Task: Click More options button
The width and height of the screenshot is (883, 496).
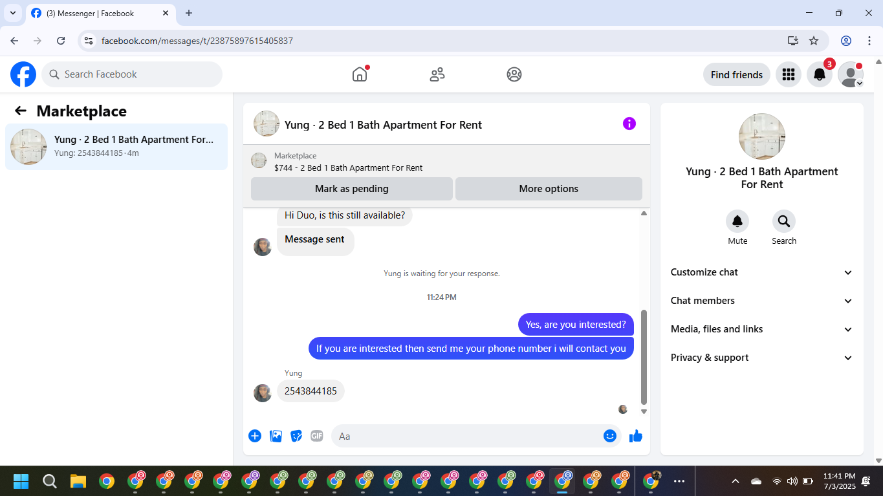Action: click(549, 189)
